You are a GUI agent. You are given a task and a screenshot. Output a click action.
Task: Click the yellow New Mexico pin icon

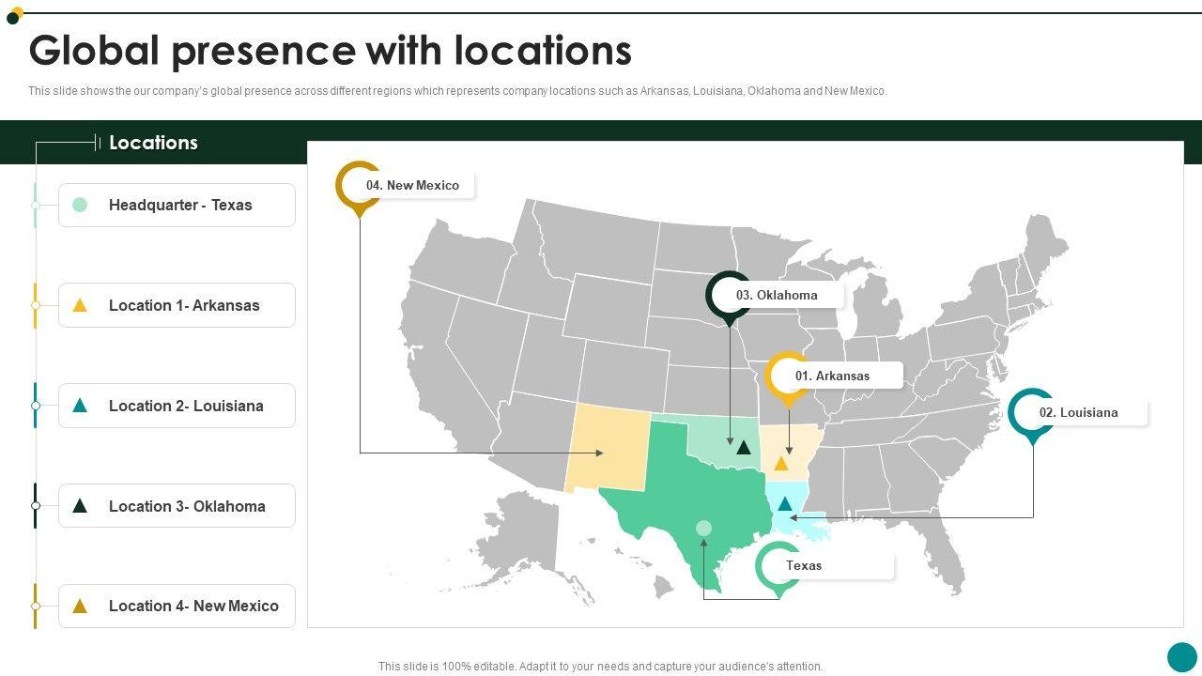359,185
